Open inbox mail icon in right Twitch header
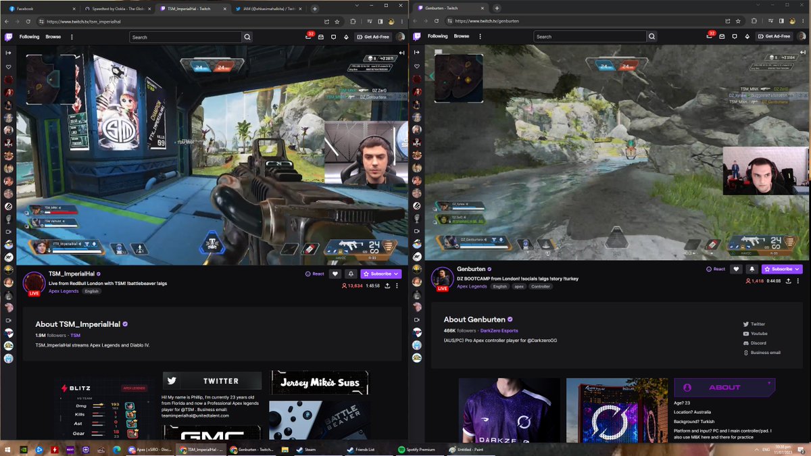The width and height of the screenshot is (811, 456). click(722, 36)
